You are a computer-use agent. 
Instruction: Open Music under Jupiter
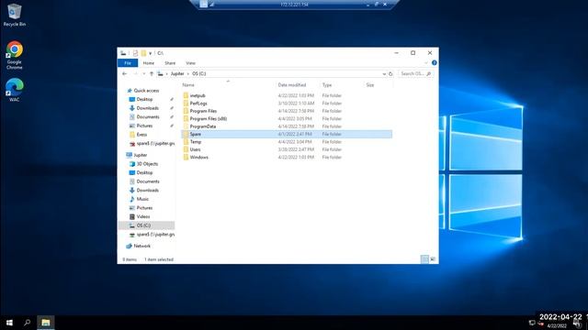(x=142, y=199)
